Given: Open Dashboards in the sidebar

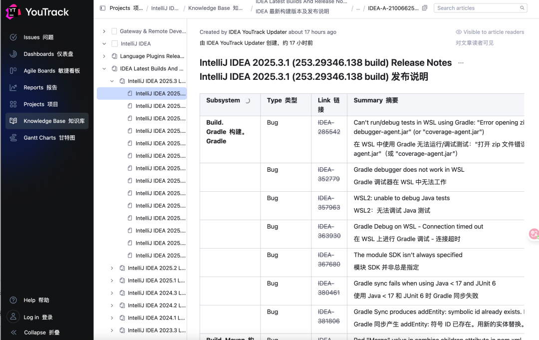Looking at the screenshot, I should (x=48, y=54).
